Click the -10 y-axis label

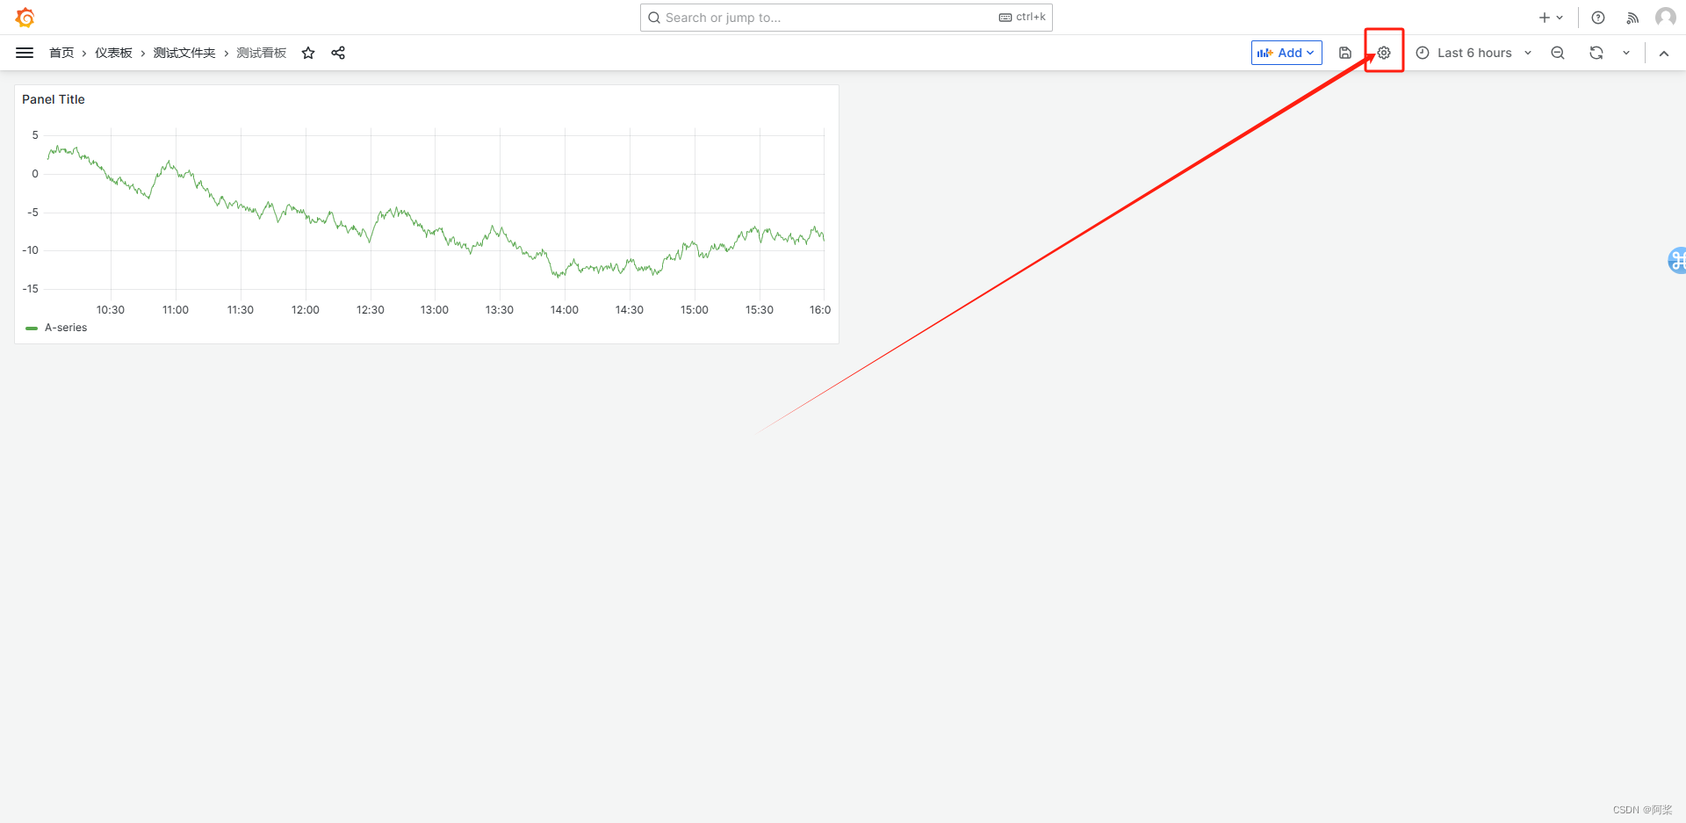coord(31,250)
